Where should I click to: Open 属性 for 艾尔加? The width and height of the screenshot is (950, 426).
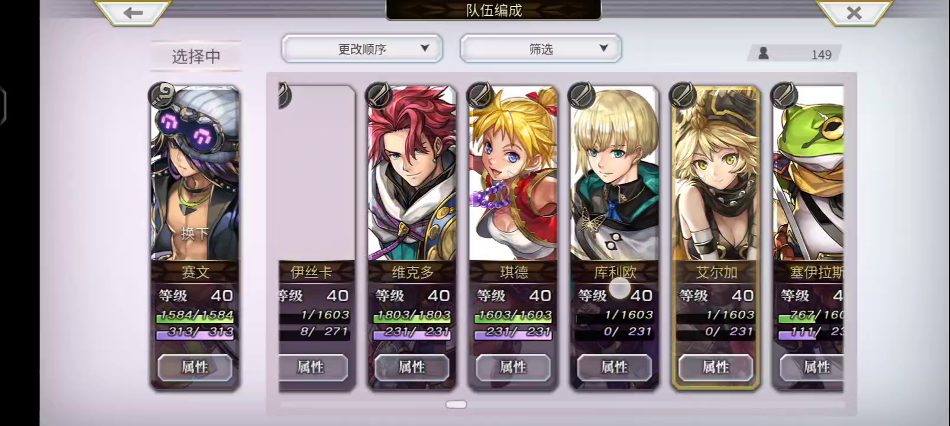(x=715, y=367)
